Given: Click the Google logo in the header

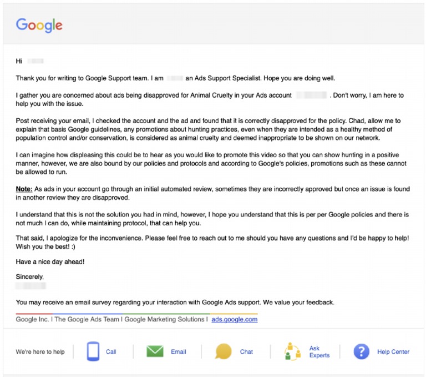Looking at the screenshot, I should pos(39,24).
